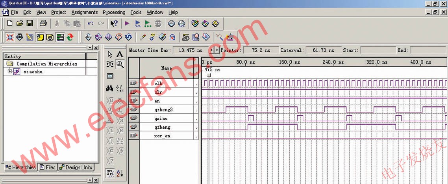448x184 pixels.
Task: Click the Sort signals A-Z icon
Action: [x=120, y=173]
